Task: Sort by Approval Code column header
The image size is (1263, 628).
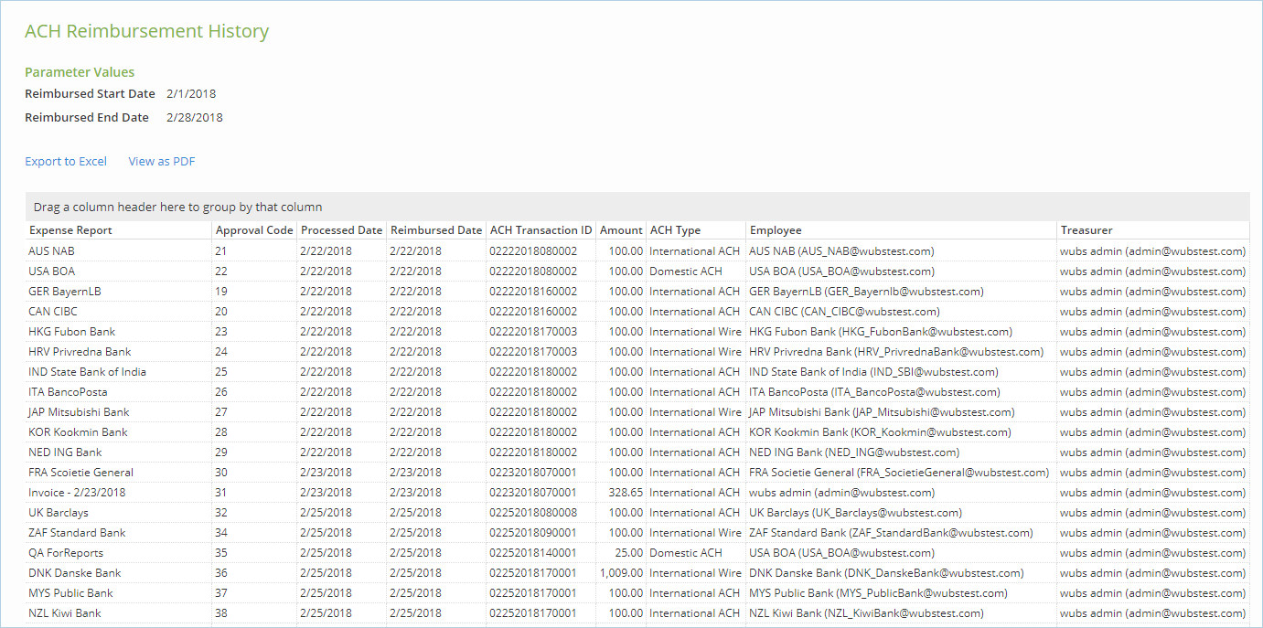Action: [x=254, y=230]
